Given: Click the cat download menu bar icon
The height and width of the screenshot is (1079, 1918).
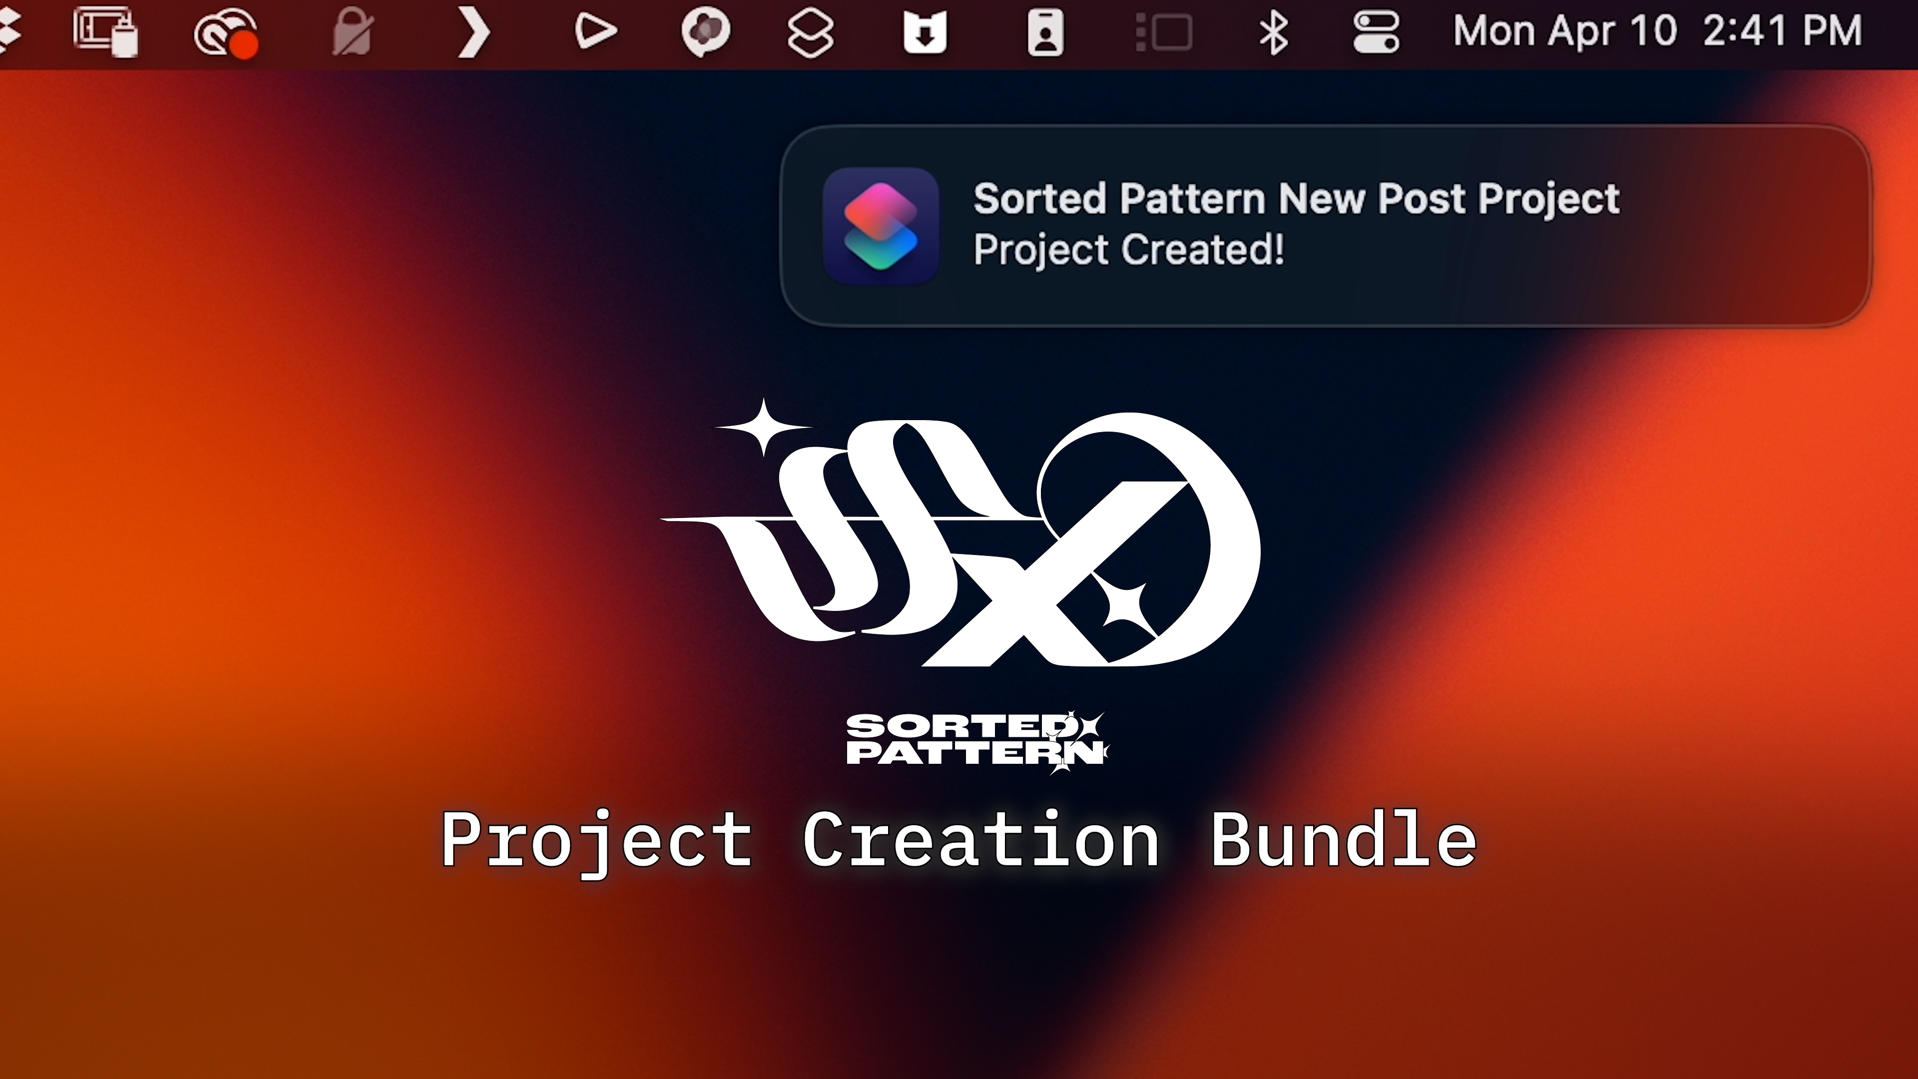Looking at the screenshot, I should (925, 32).
